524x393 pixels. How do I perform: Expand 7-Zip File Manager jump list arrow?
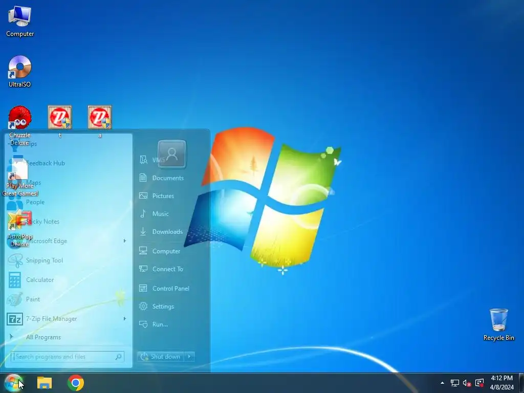click(x=125, y=318)
